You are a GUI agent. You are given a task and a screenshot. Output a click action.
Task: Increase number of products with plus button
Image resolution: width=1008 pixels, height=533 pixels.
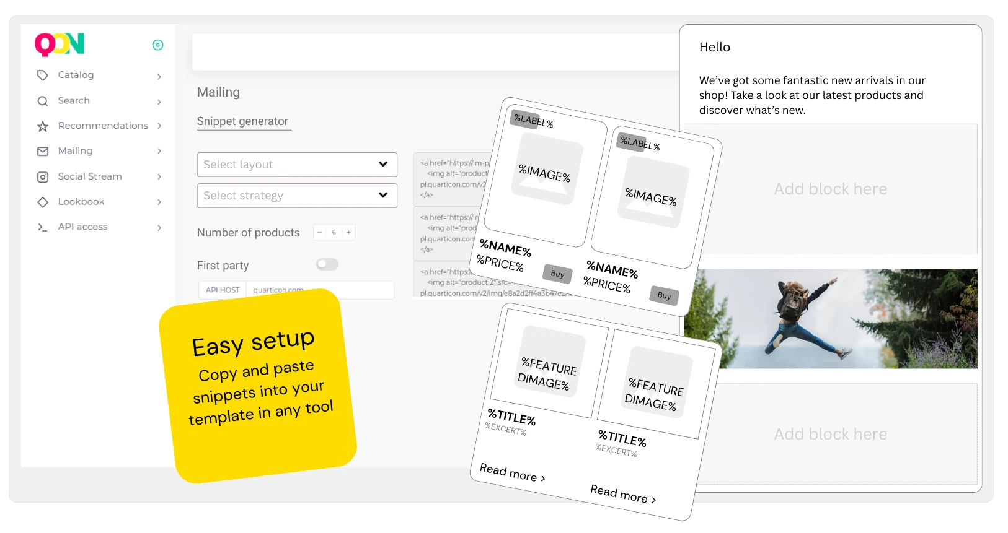point(348,232)
